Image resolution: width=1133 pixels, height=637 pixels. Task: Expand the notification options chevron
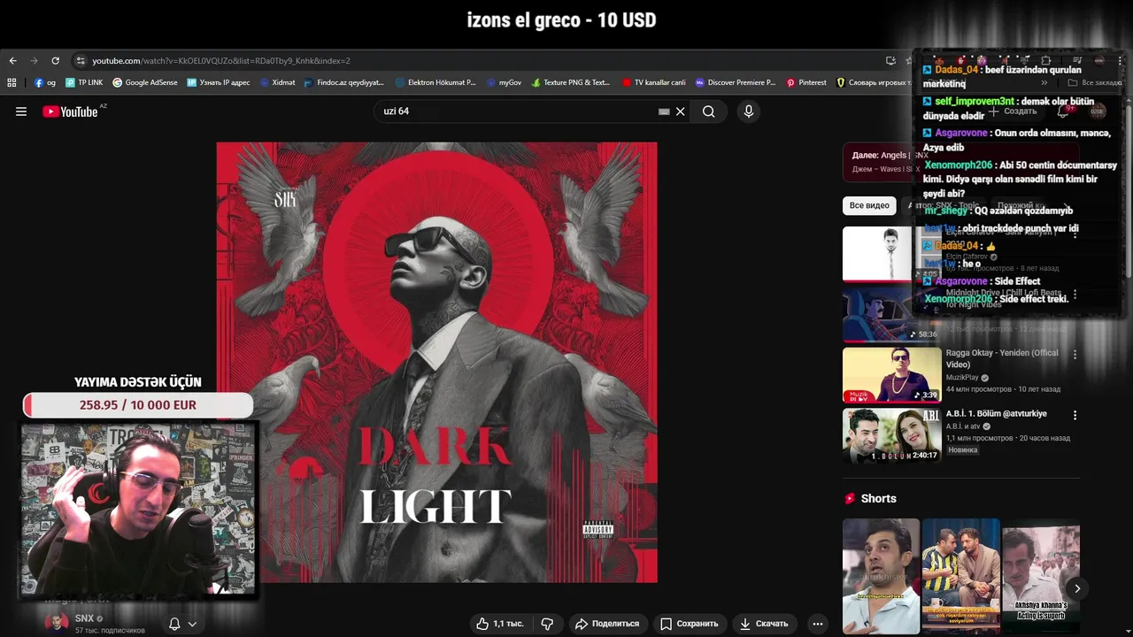(x=192, y=624)
